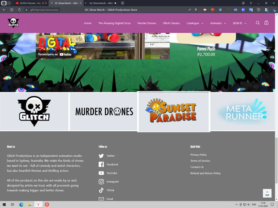This screenshot has height=208, width=278.
Task: Switch to GLITCH Россия YouTube tab
Action: click(x=30, y=3)
